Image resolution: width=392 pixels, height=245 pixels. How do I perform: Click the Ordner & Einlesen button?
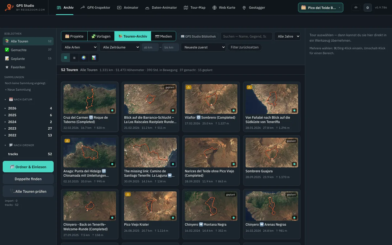28,167
